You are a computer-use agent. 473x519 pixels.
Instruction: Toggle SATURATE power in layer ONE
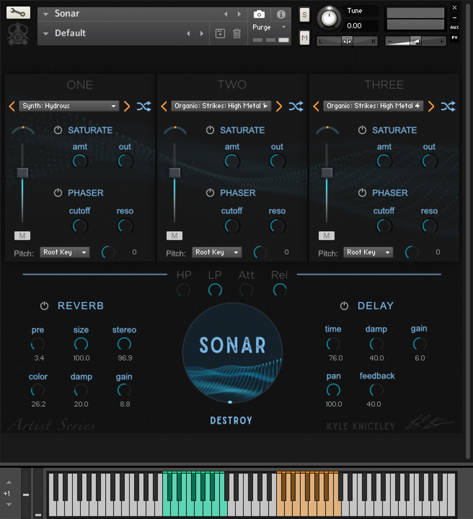58,130
